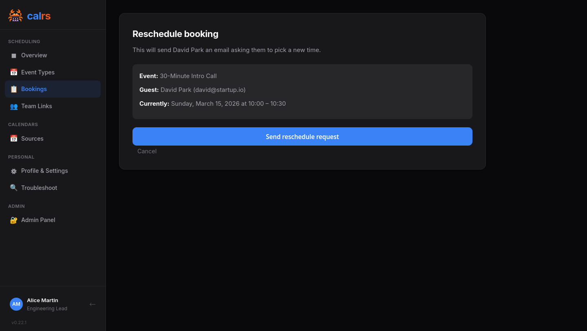
Task: Click the Bookings clipboard icon
Action: tap(14, 89)
